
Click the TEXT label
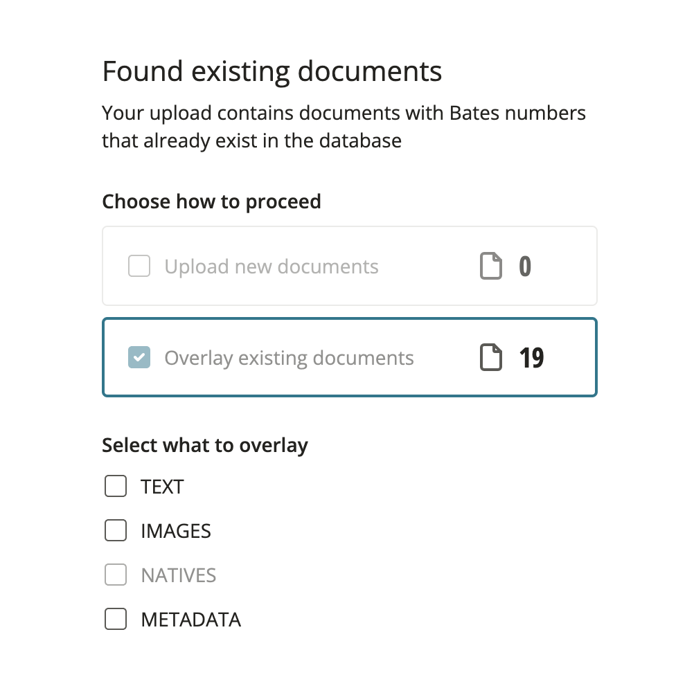tap(161, 486)
